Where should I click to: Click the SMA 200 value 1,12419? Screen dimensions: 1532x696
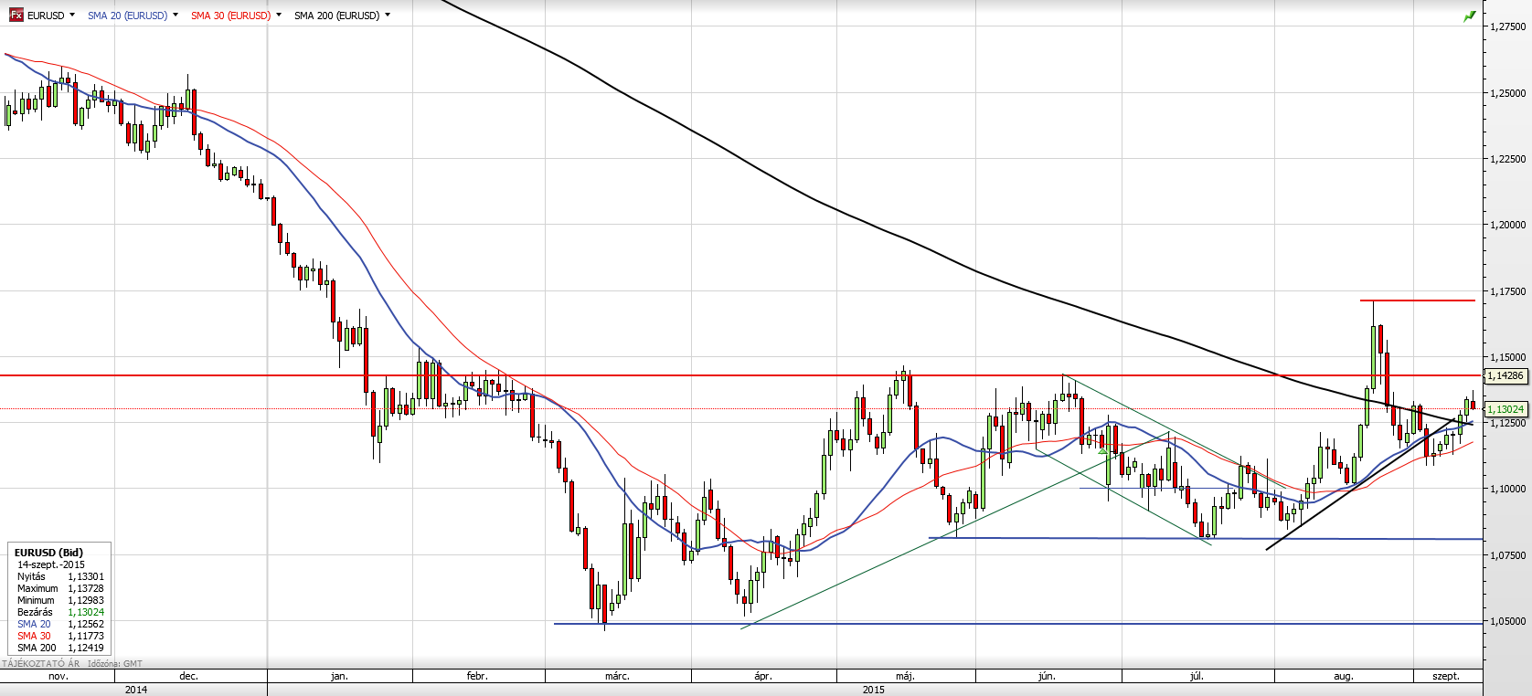click(x=86, y=648)
